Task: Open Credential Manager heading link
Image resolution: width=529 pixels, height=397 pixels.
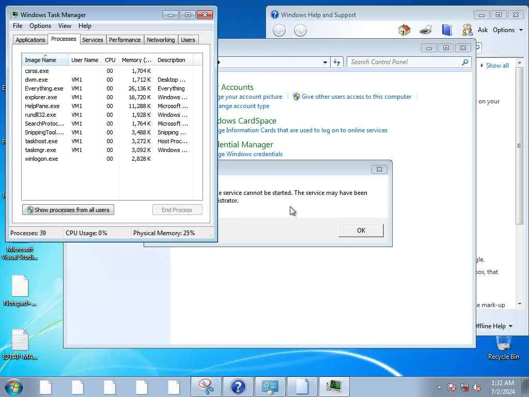Action: 245,145
